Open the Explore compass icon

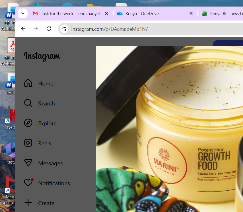pos(28,123)
